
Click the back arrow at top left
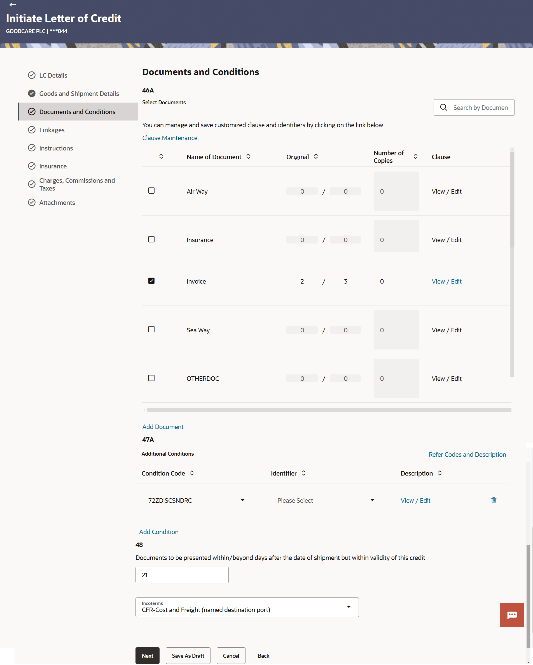pos(12,5)
